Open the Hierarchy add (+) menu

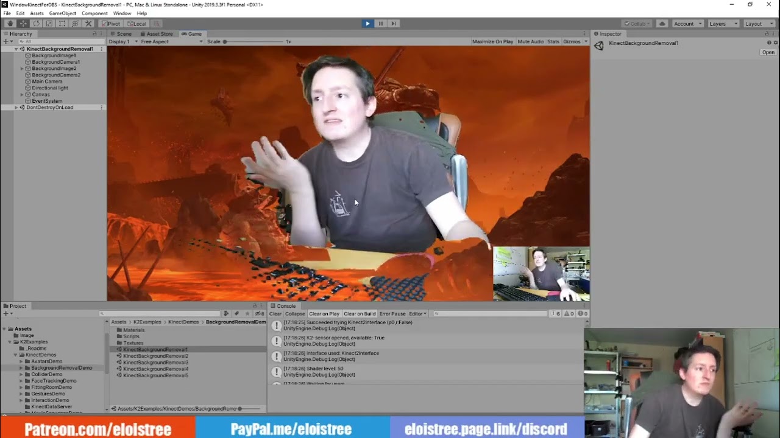(7, 41)
